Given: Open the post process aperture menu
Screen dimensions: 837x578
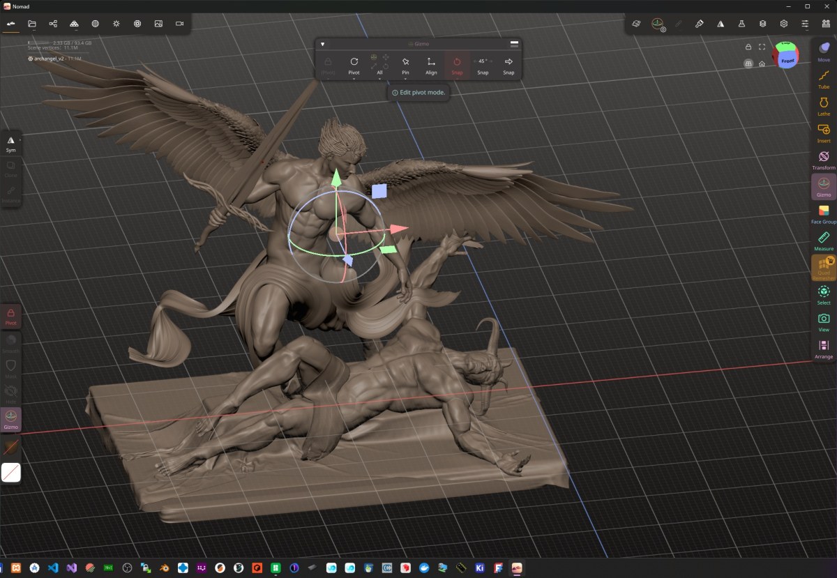Looking at the screenshot, I should (137, 24).
